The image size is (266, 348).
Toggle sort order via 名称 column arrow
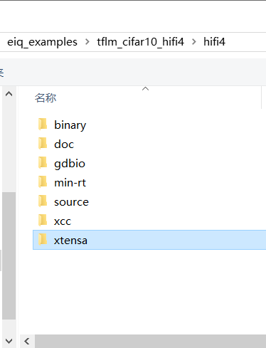tap(145, 89)
